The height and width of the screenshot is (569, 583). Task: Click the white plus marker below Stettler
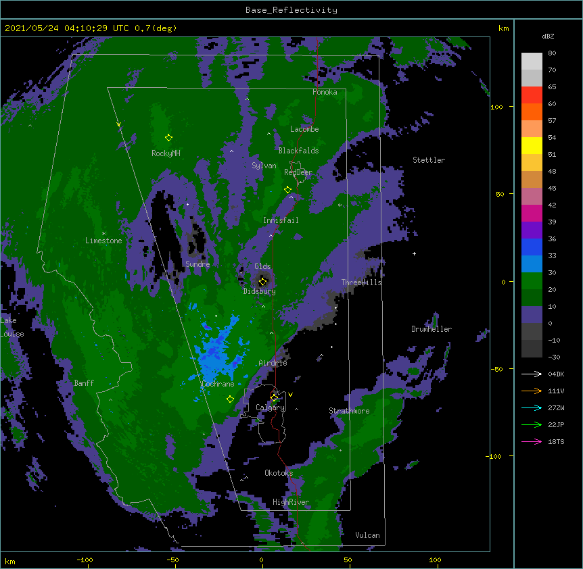[x=414, y=253]
